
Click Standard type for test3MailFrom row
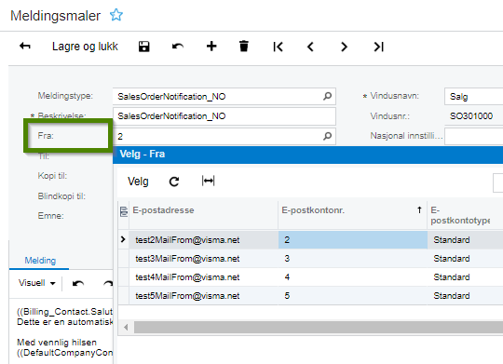point(465,259)
